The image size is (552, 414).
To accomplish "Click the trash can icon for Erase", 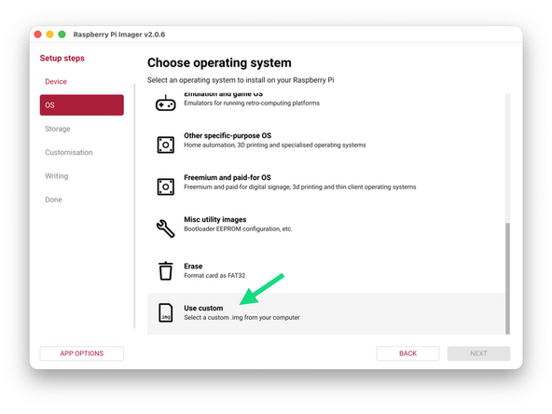I will point(165,270).
